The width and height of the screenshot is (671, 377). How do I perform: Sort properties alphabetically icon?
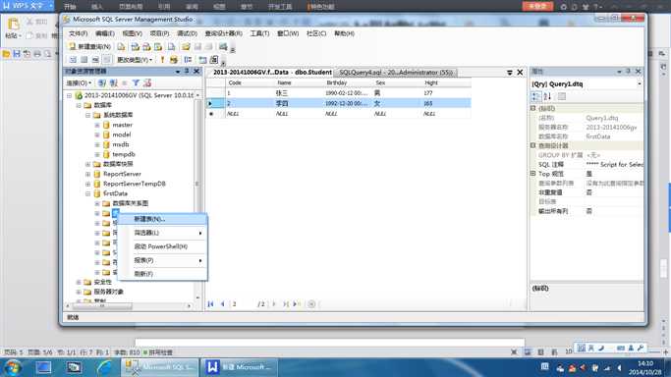[547, 96]
